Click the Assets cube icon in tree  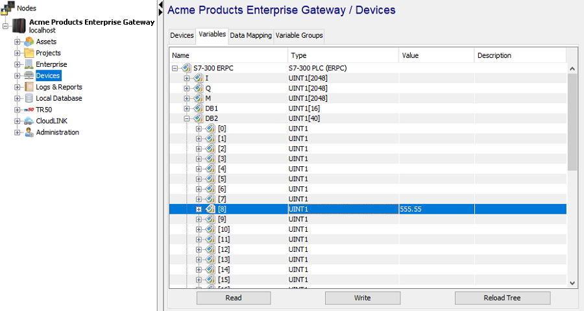point(29,42)
